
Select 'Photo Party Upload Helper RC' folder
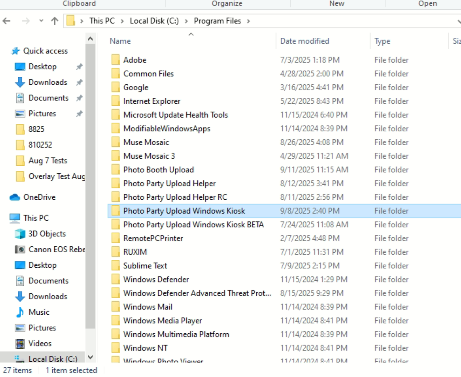(175, 197)
